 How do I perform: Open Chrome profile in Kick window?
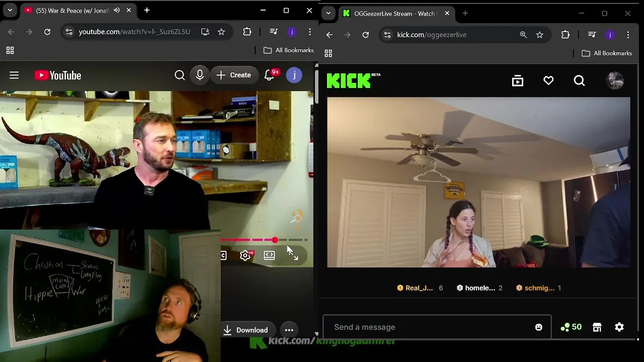pos(610,35)
